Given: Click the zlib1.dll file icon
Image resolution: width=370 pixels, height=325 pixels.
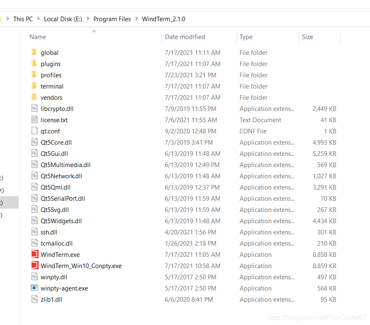Looking at the screenshot, I should pyautogui.click(x=34, y=299).
